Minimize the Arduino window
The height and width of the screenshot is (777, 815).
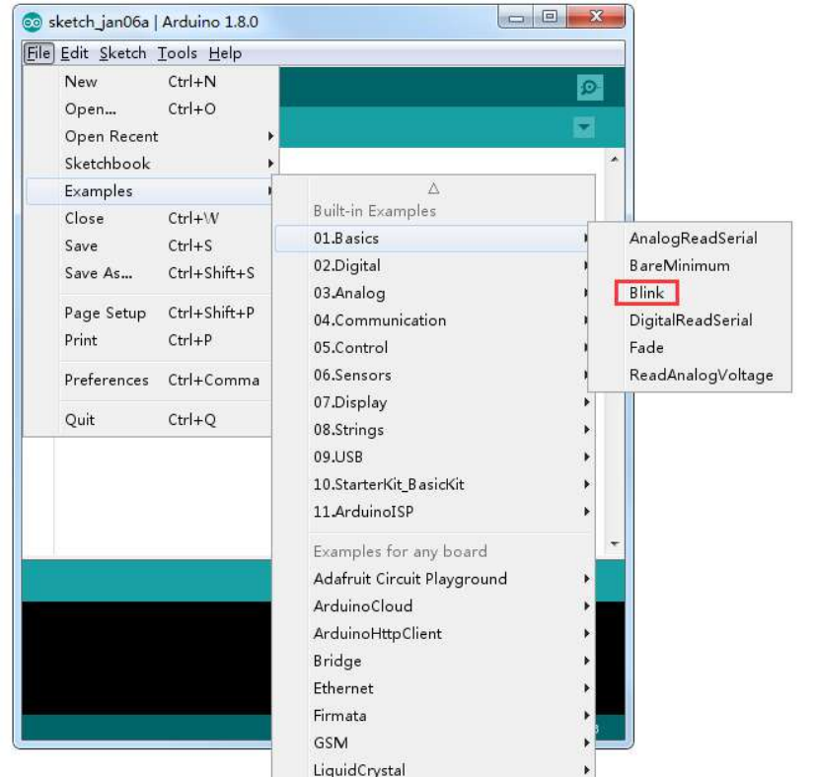(x=516, y=17)
